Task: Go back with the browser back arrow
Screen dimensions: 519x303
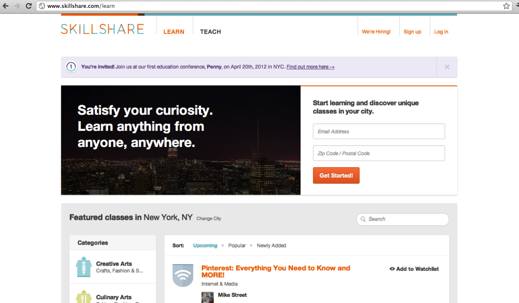Action: [x=6, y=6]
